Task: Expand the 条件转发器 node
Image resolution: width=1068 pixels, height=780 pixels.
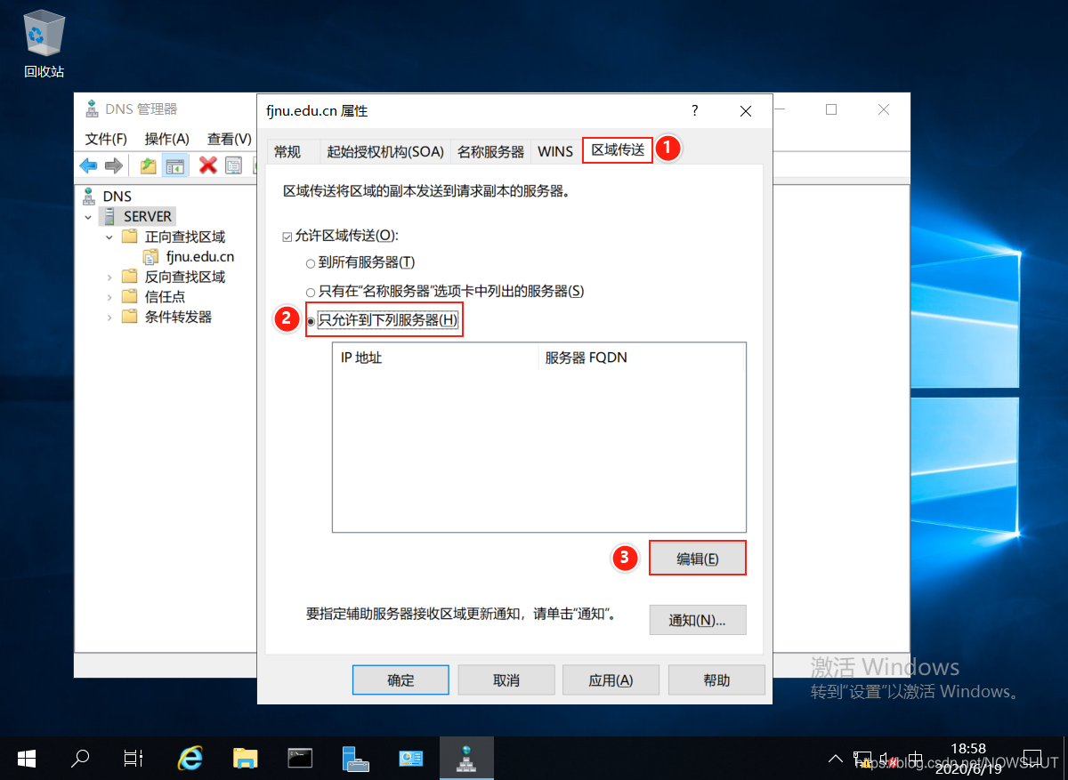Action: (109, 317)
